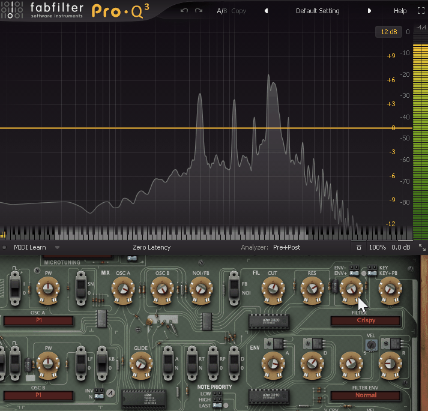This screenshot has width=428, height=411.
Task: Click the envelope attack trimmer chip above knob A
Action: pyautogui.click(x=274, y=343)
